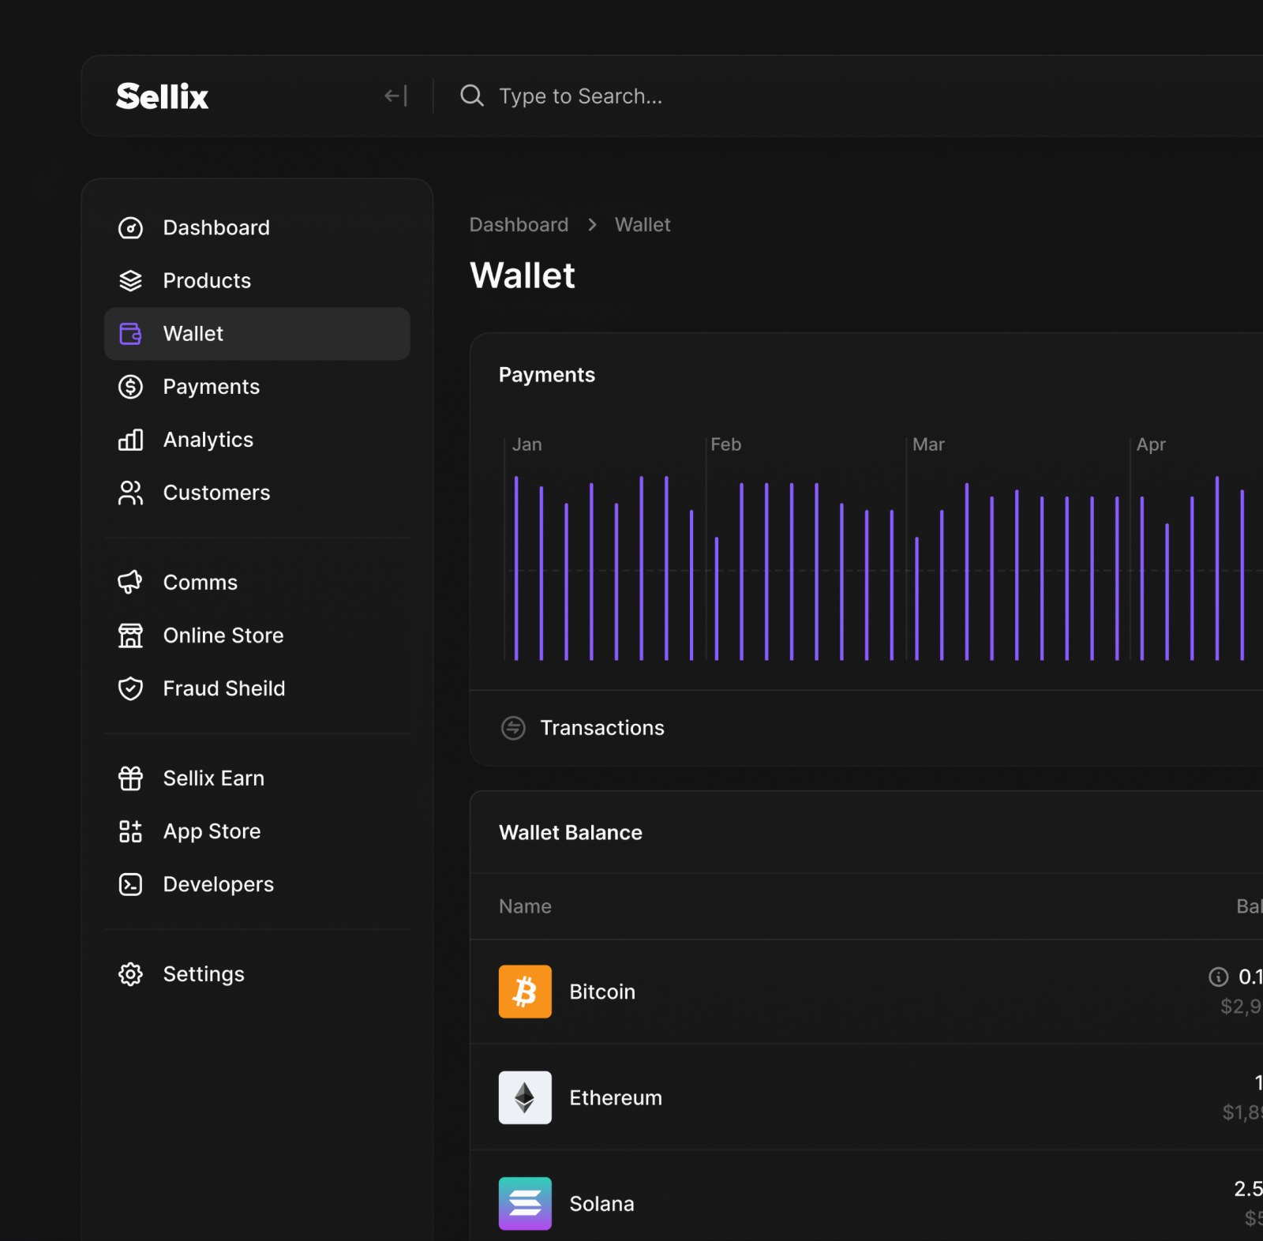Click the Jan label on the chart
The height and width of the screenshot is (1241, 1263).
point(527,444)
